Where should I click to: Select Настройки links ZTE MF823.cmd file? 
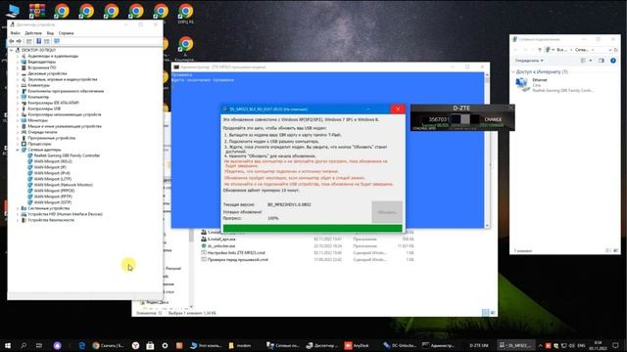point(236,252)
